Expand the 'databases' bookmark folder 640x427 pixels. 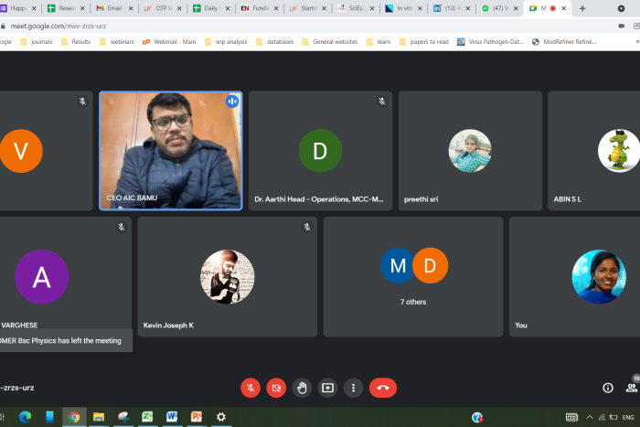pyautogui.click(x=275, y=41)
